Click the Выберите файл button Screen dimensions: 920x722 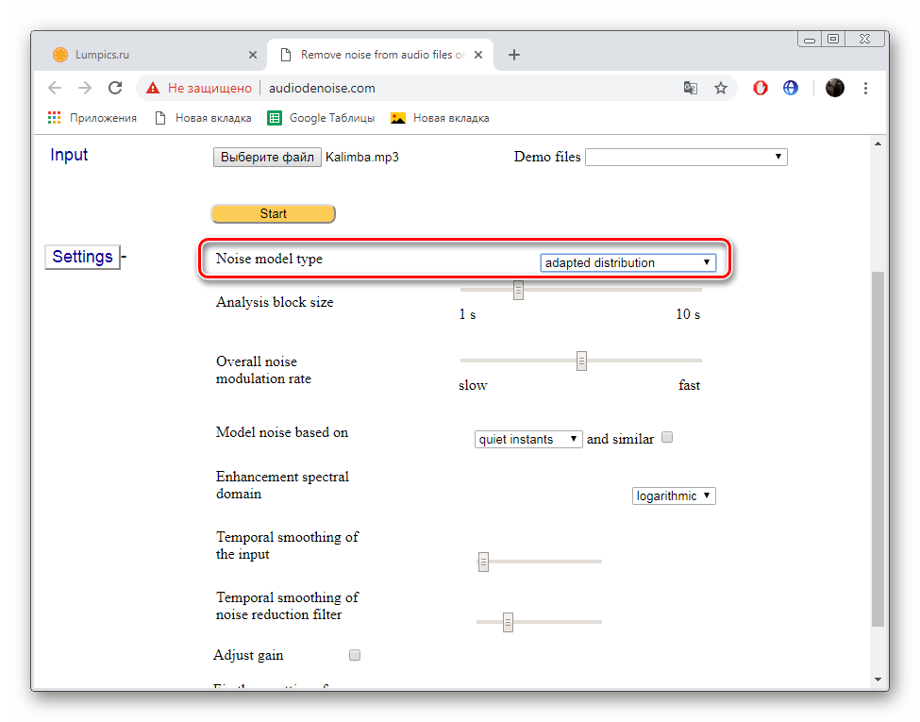[267, 157]
